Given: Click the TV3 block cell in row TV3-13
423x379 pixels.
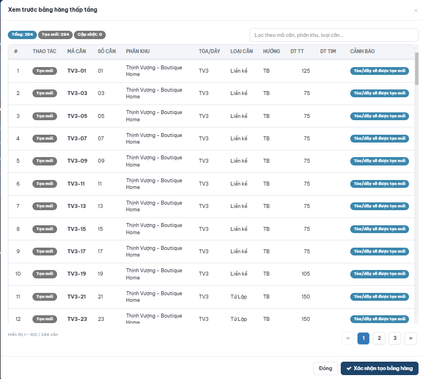Looking at the screenshot, I should point(204,206).
